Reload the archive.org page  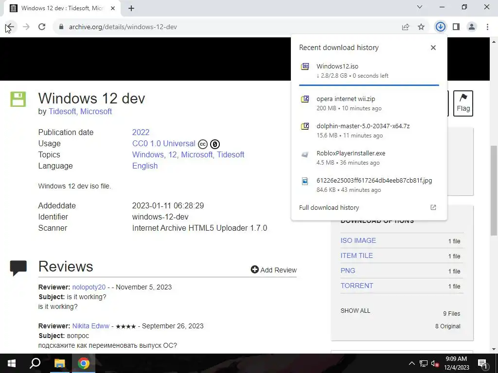coord(42,27)
